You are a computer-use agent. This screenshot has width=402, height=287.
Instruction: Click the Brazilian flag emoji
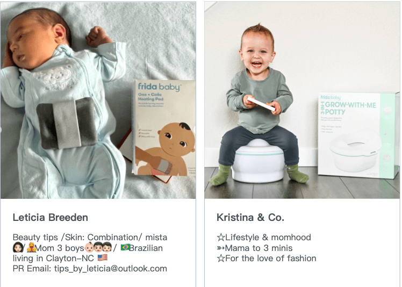tap(125, 248)
